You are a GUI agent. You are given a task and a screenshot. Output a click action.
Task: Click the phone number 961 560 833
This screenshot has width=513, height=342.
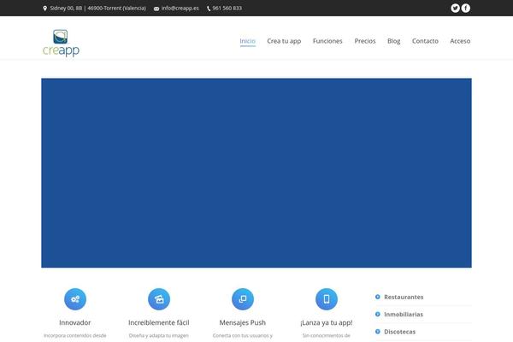(x=227, y=9)
